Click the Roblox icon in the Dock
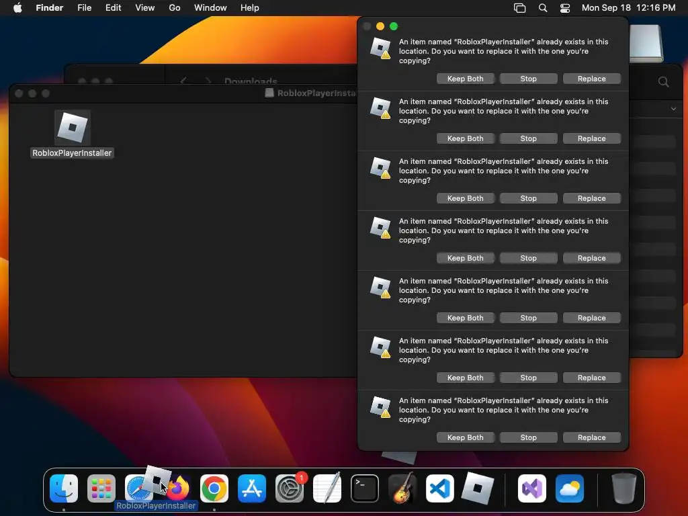 [x=478, y=488]
